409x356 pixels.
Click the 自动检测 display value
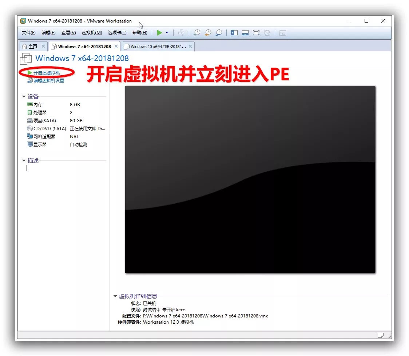[x=79, y=144]
